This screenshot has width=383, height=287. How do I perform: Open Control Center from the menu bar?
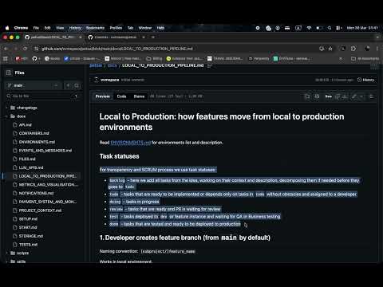click(338, 28)
